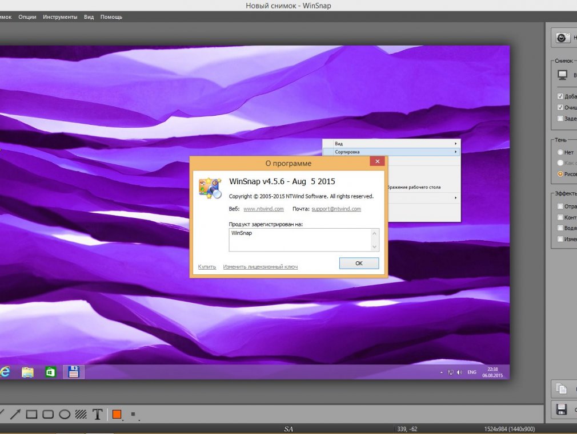Enable the 'Водя' effect checkbox

point(560,228)
